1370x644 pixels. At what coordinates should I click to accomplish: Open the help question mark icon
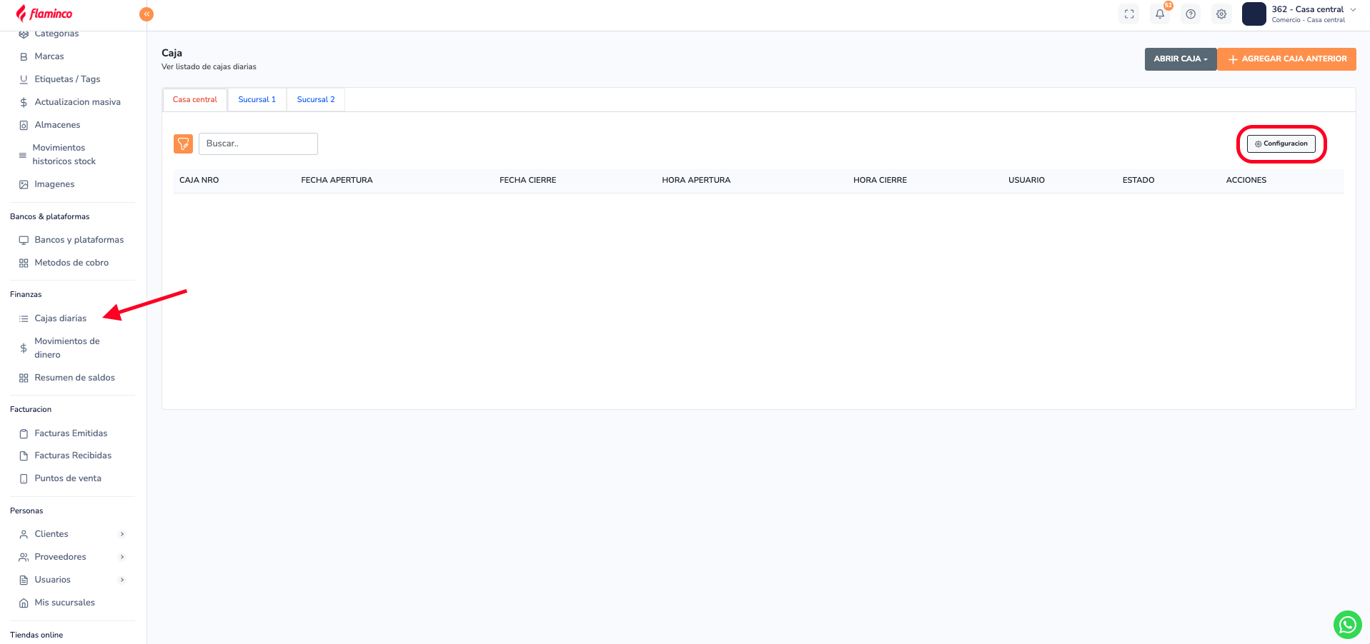click(x=1191, y=14)
